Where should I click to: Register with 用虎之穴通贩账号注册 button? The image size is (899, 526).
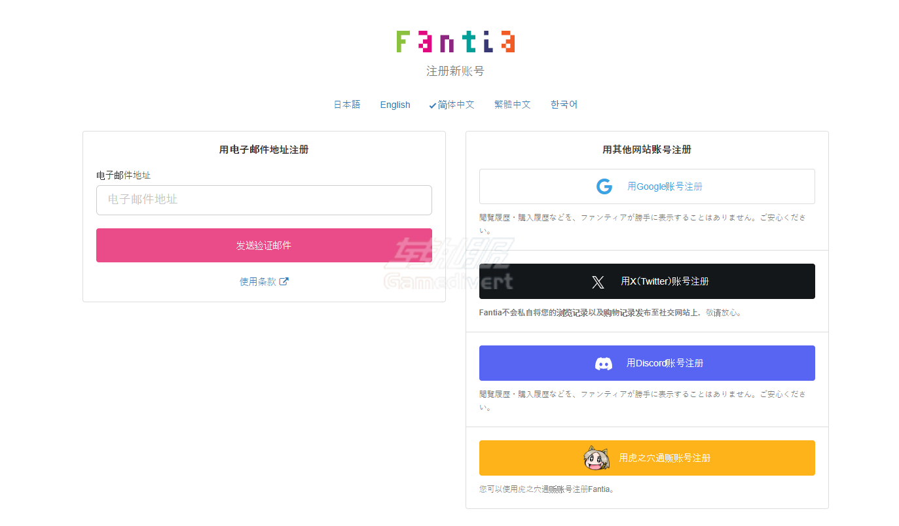[x=647, y=458]
